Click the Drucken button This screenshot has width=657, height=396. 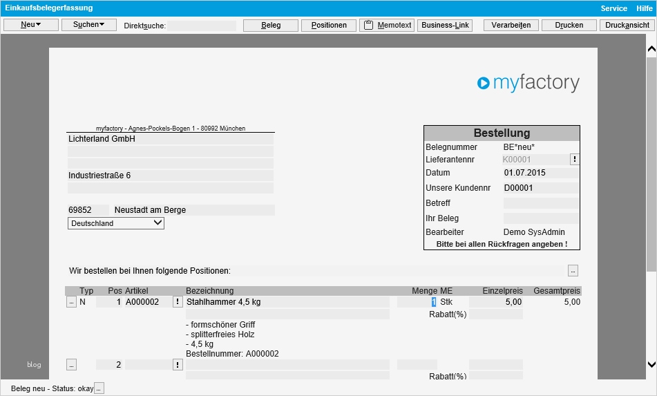point(569,25)
